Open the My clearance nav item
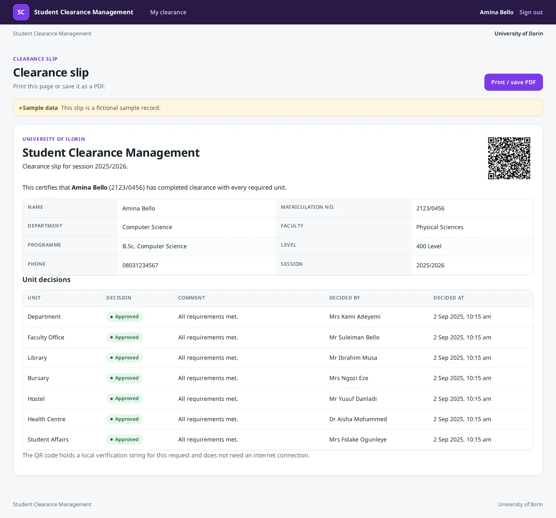Screen dimensions: 556x518 [168, 12]
